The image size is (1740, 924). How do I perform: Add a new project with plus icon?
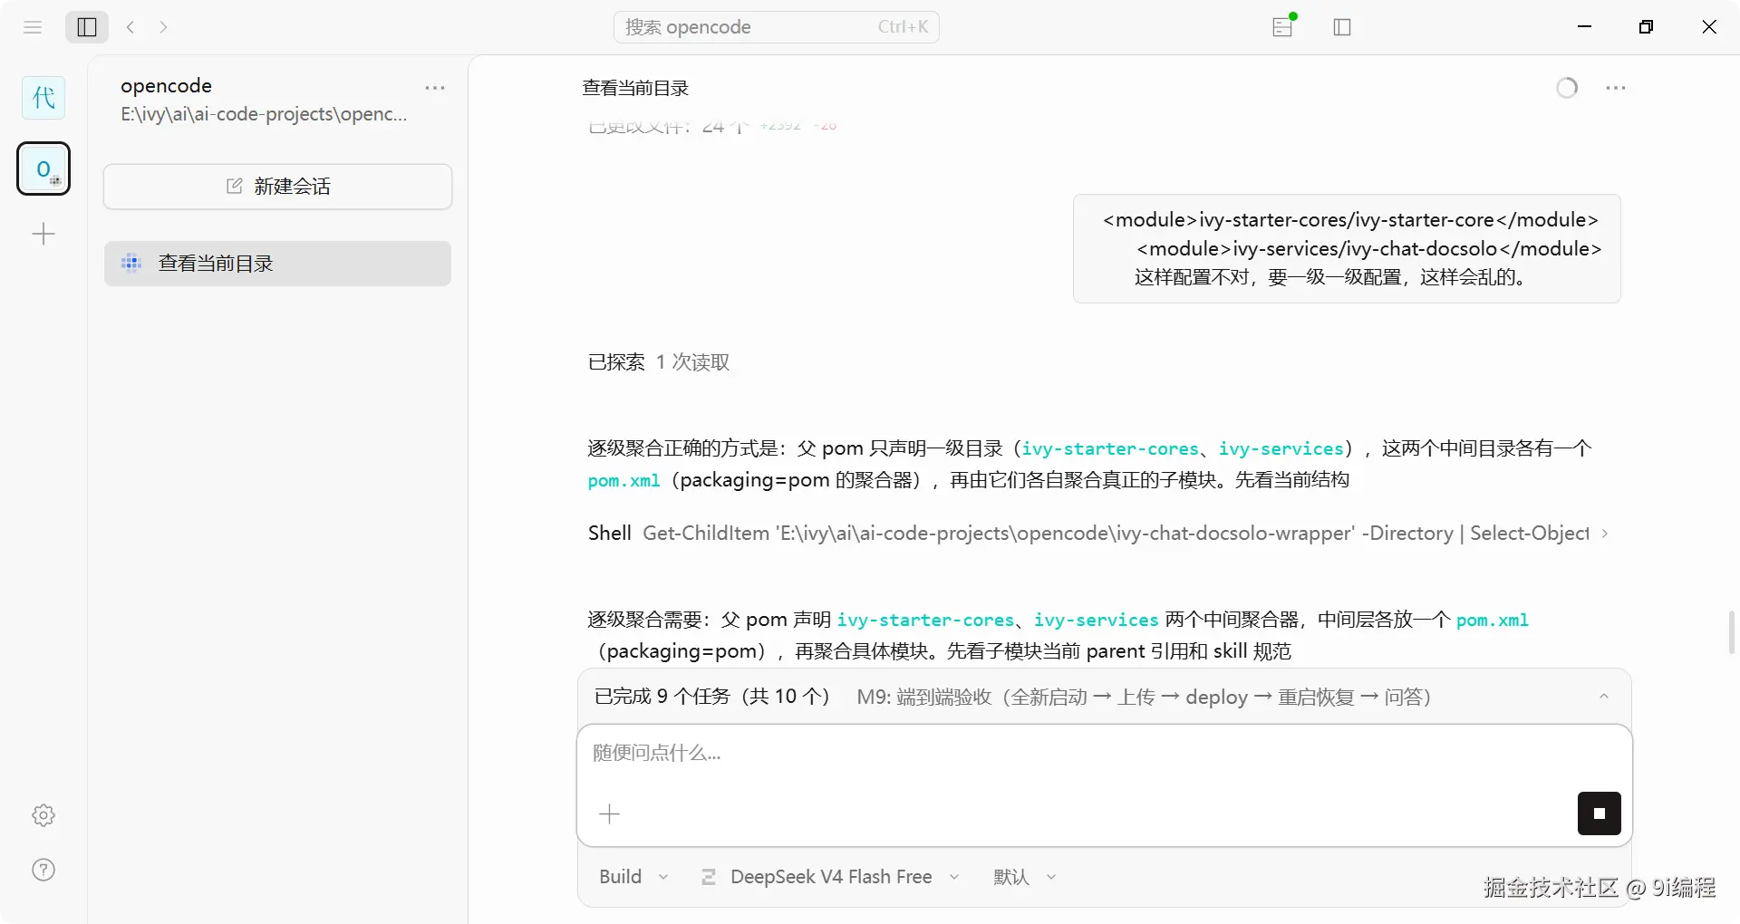[43, 235]
